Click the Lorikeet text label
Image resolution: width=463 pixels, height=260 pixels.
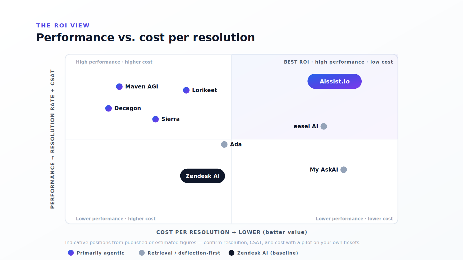205,90
